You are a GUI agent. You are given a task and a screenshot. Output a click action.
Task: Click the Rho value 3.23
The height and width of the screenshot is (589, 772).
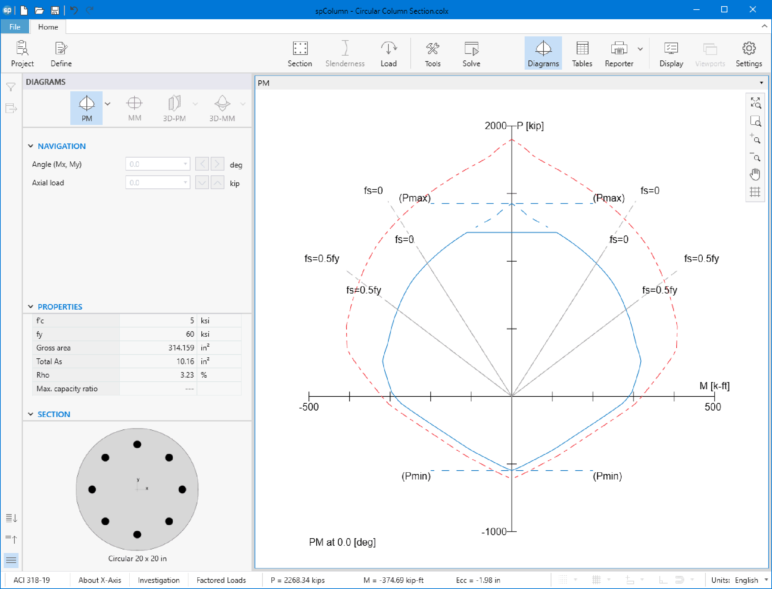[x=187, y=375]
